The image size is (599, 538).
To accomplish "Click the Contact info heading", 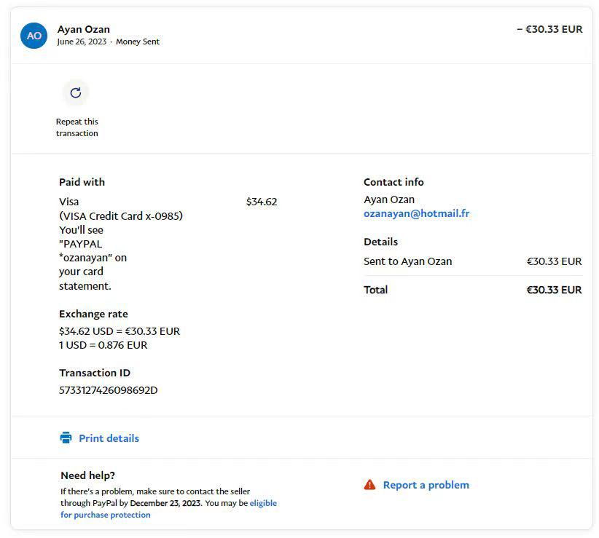I will tap(394, 182).
